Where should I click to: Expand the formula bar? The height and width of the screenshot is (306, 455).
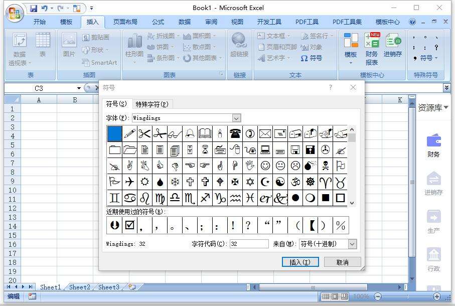[x=446, y=88]
